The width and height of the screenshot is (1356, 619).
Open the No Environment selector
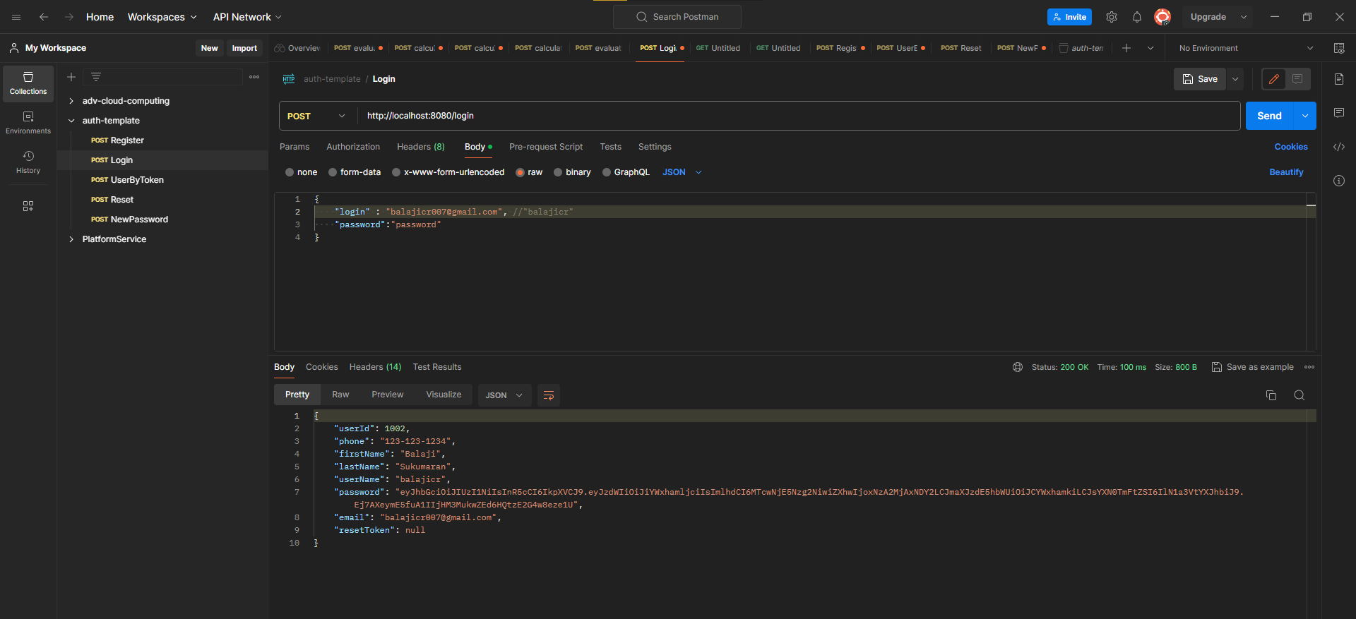tap(1247, 48)
